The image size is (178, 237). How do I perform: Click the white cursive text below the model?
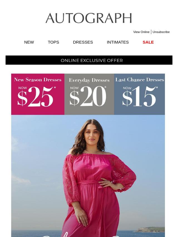tap(88, 236)
